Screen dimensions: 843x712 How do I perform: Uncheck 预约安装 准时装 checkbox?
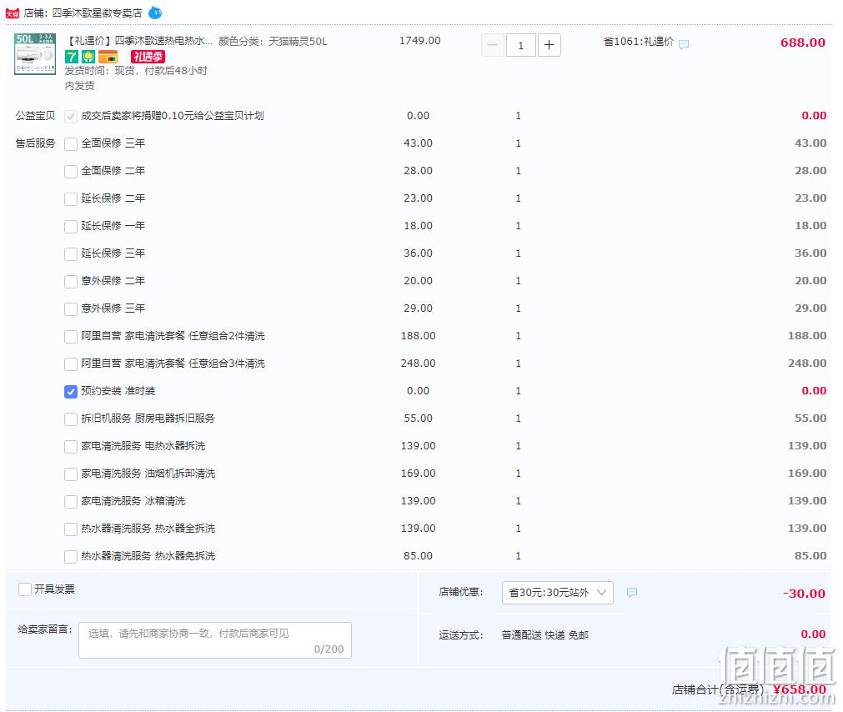coord(70,392)
